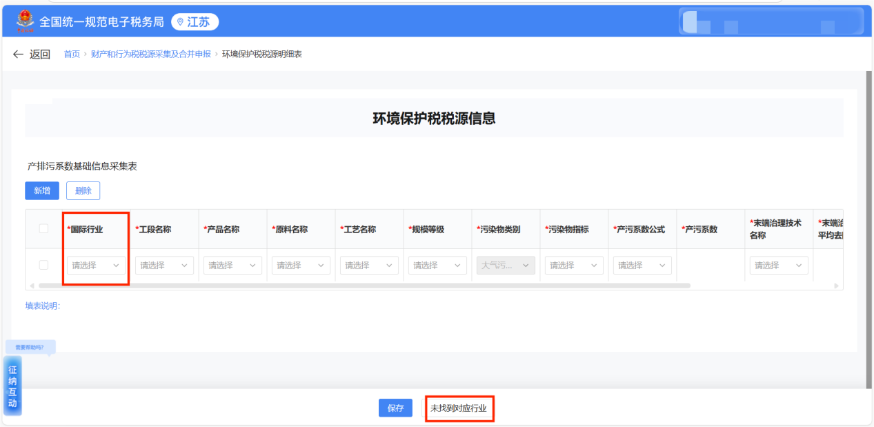Click the table's left scroll arrow

[30, 285]
